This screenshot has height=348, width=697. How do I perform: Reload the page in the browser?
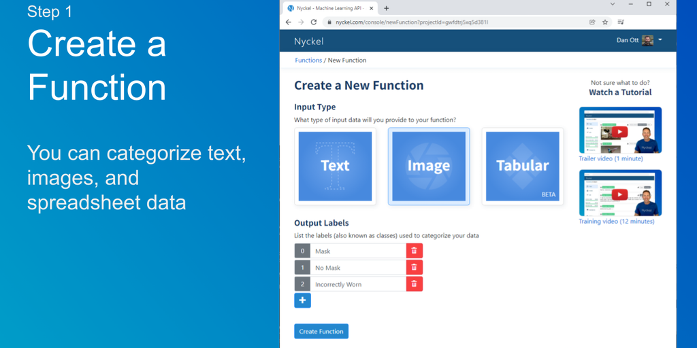[x=313, y=22]
